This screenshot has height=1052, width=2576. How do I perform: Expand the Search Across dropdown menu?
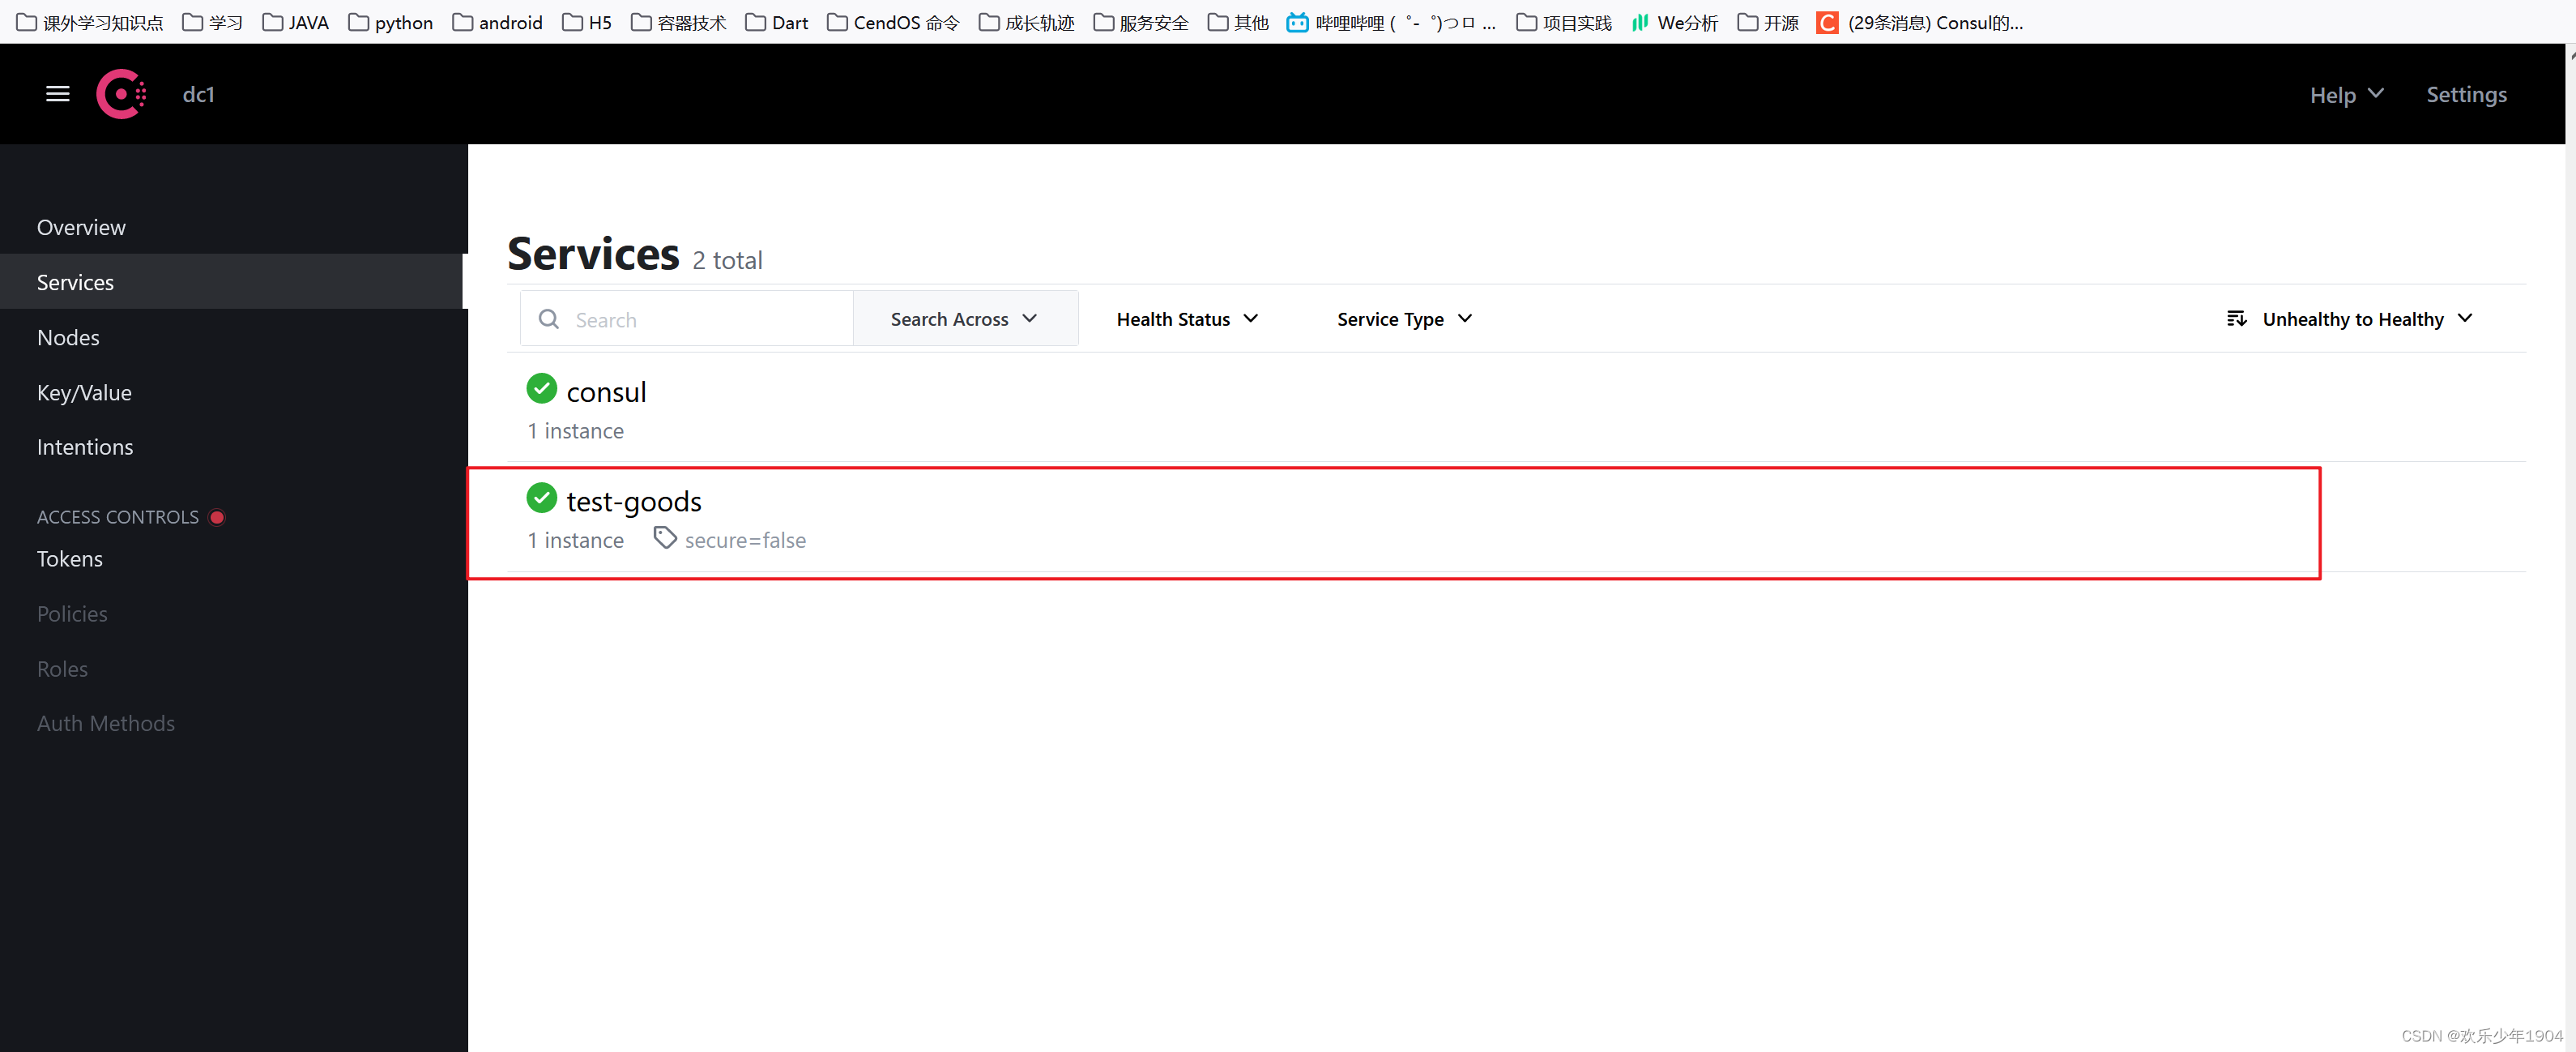961,319
